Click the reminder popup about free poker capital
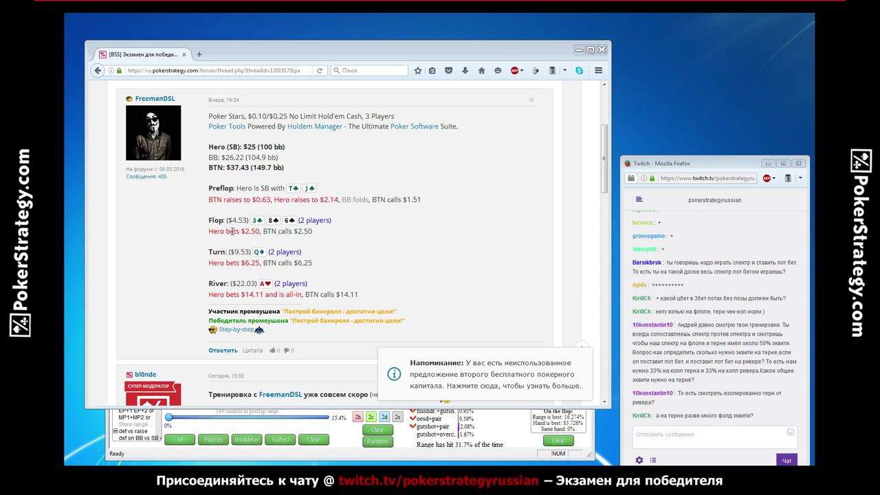 coord(485,374)
